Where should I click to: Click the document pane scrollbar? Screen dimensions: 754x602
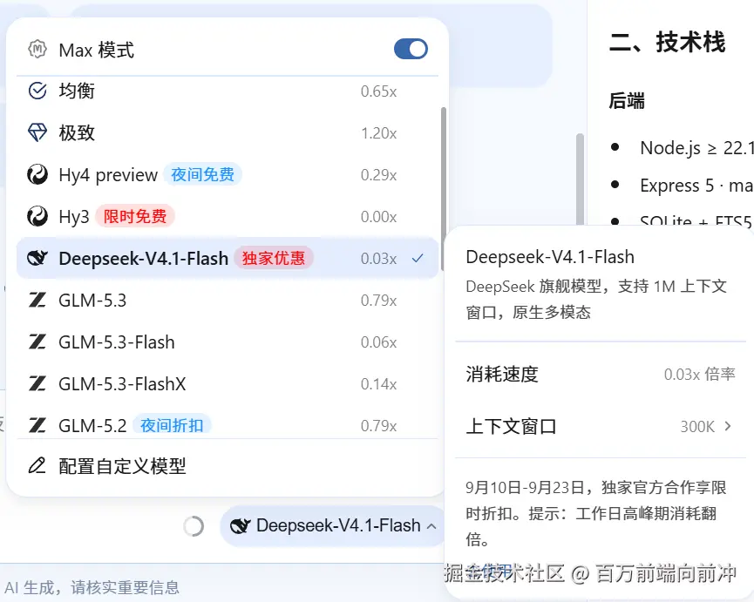click(580, 179)
